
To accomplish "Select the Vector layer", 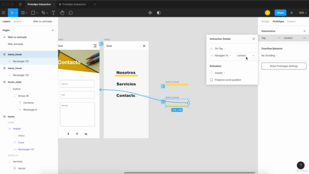I will [22, 168].
